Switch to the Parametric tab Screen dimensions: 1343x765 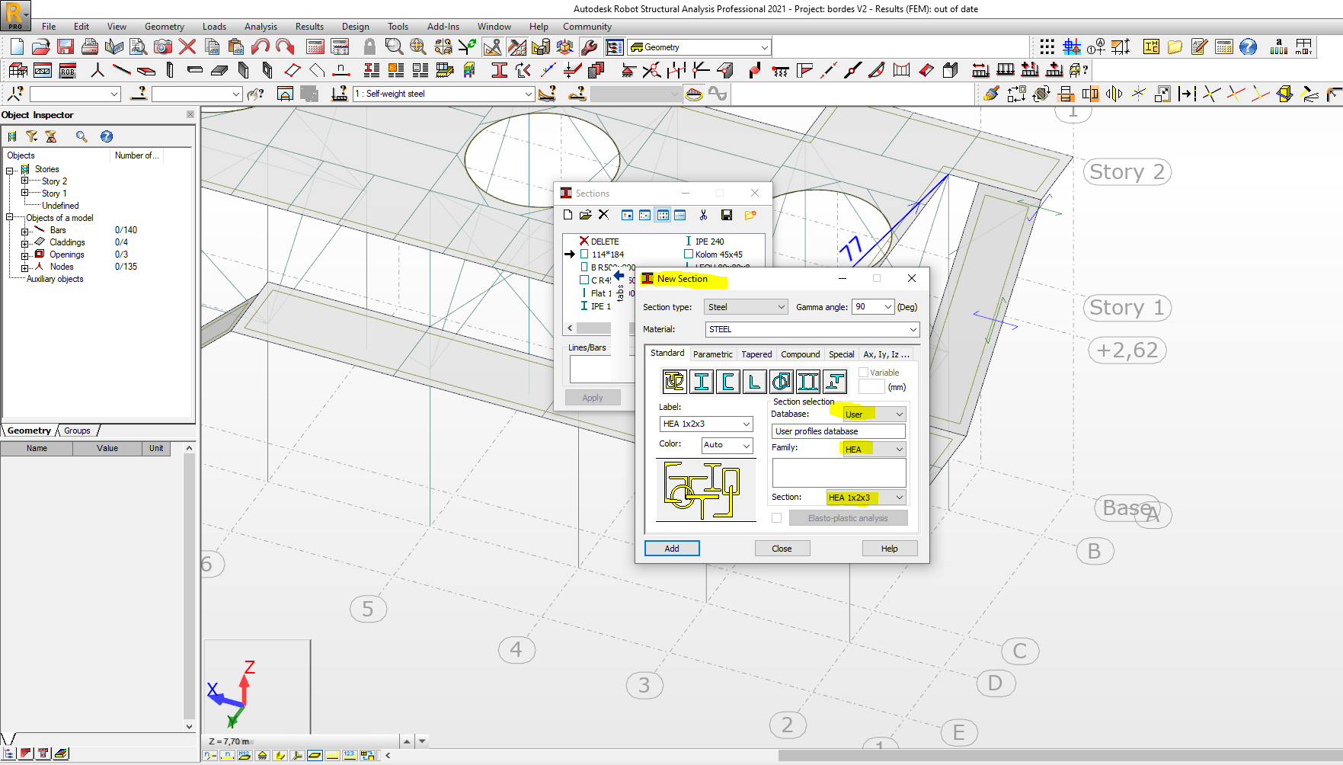coord(713,354)
